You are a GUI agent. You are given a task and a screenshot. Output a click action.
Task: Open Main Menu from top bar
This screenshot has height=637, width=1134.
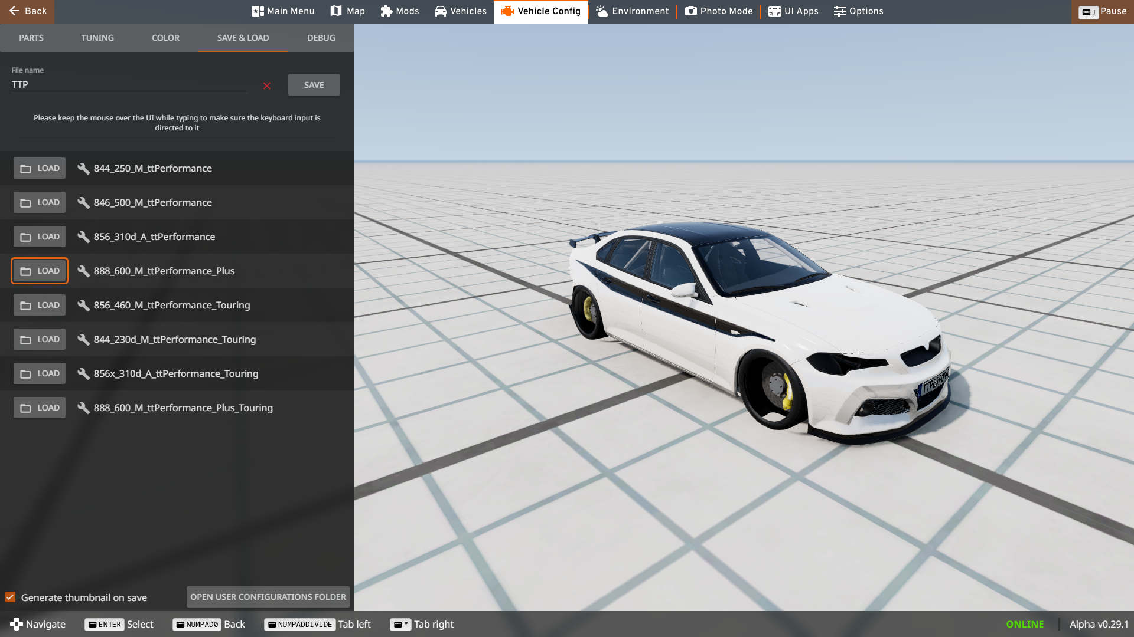pos(283,11)
